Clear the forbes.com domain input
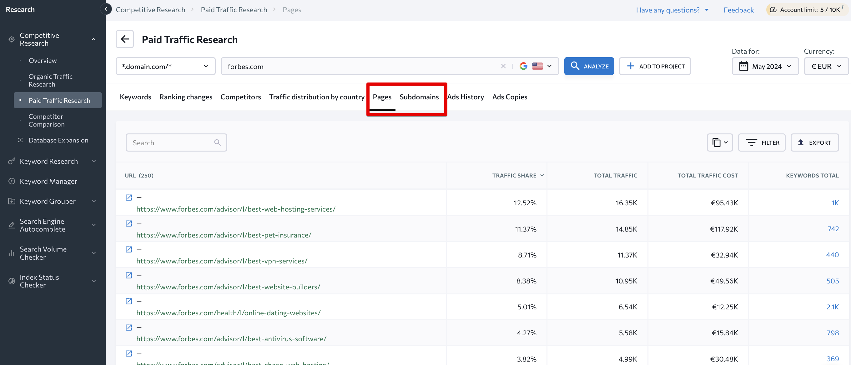This screenshot has width=851, height=365. point(503,66)
